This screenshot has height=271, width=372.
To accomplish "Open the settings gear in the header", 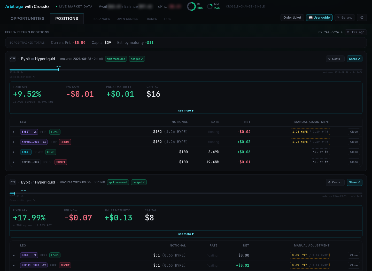I will [362, 18].
